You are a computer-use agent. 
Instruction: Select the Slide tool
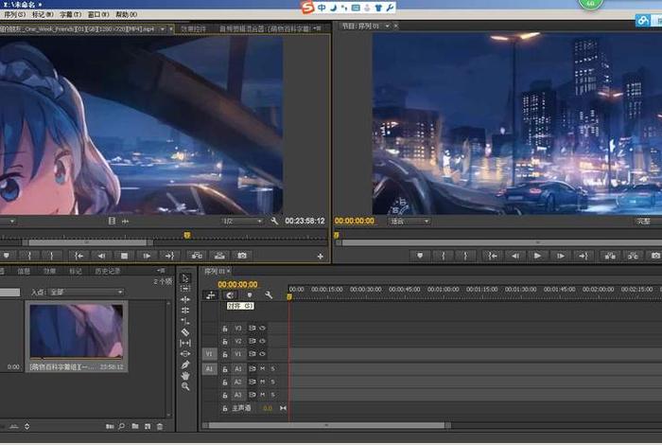point(185,354)
